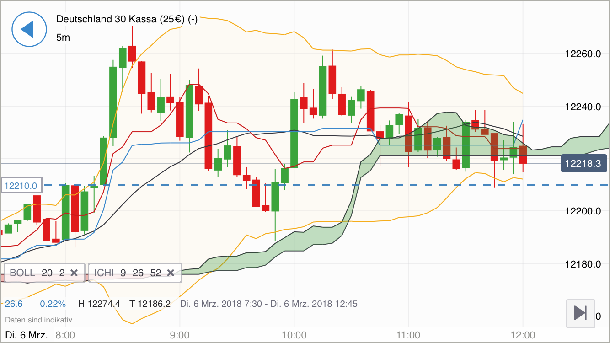Click the 12240.0 price axis label
610x343 pixels.
pos(583,107)
